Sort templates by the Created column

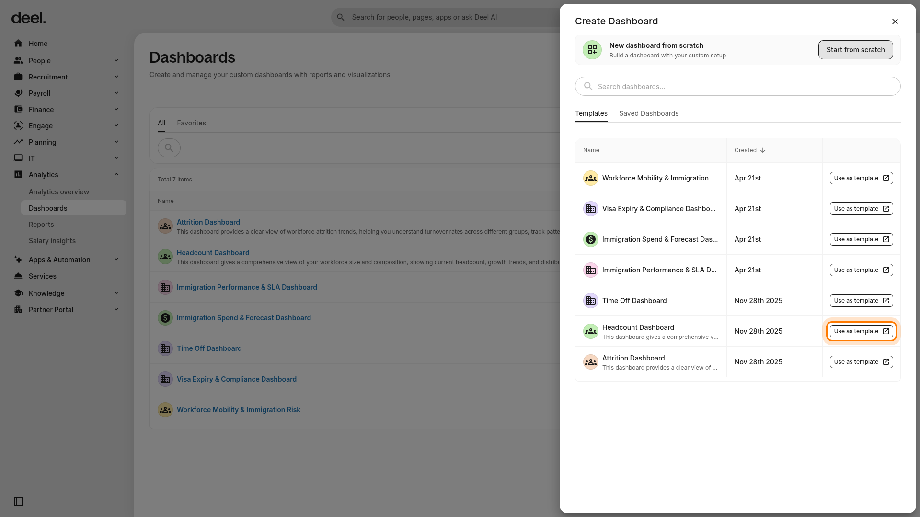(750, 150)
